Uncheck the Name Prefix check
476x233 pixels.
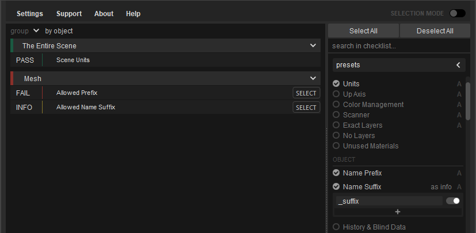point(336,173)
